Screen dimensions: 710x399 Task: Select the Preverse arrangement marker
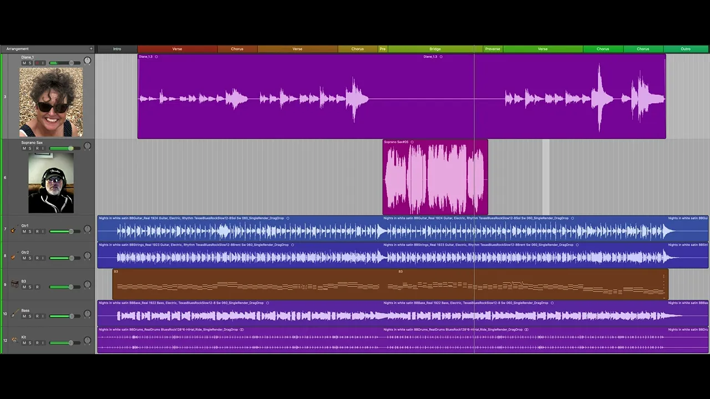pyautogui.click(x=493, y=49)
